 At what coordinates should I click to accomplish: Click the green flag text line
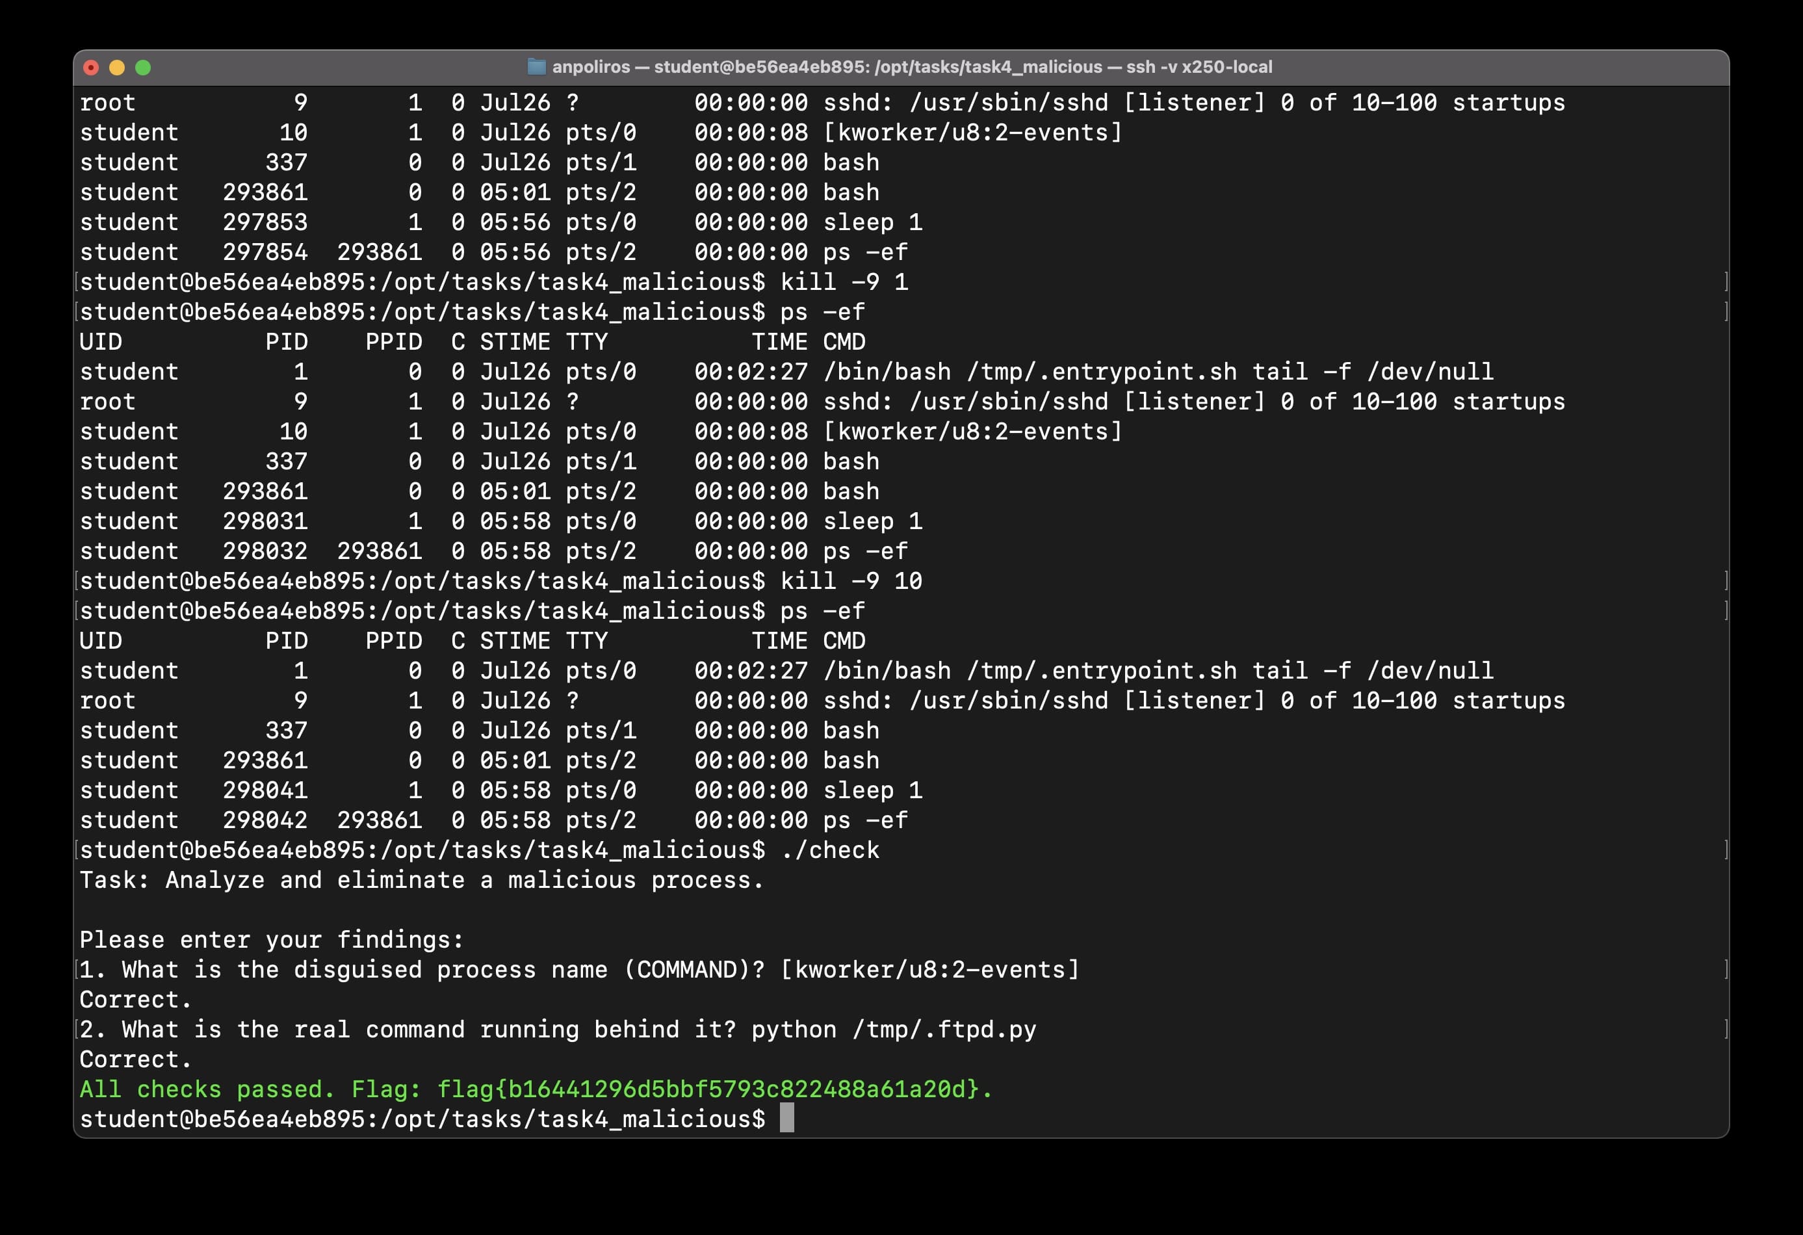[x=536, y=1089]
